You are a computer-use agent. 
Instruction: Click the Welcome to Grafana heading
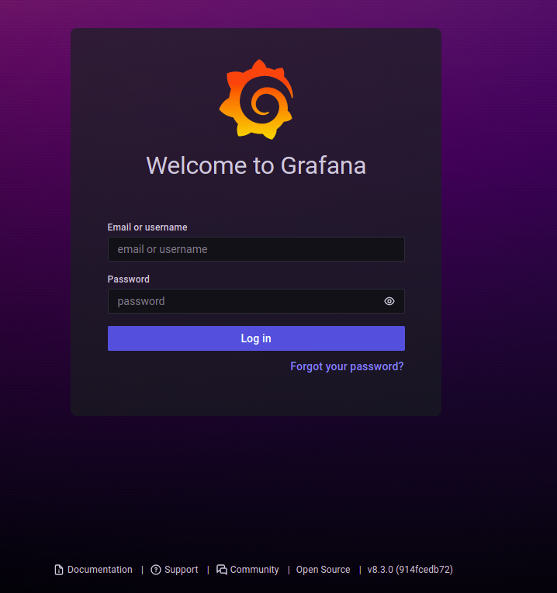coord(256,165)
